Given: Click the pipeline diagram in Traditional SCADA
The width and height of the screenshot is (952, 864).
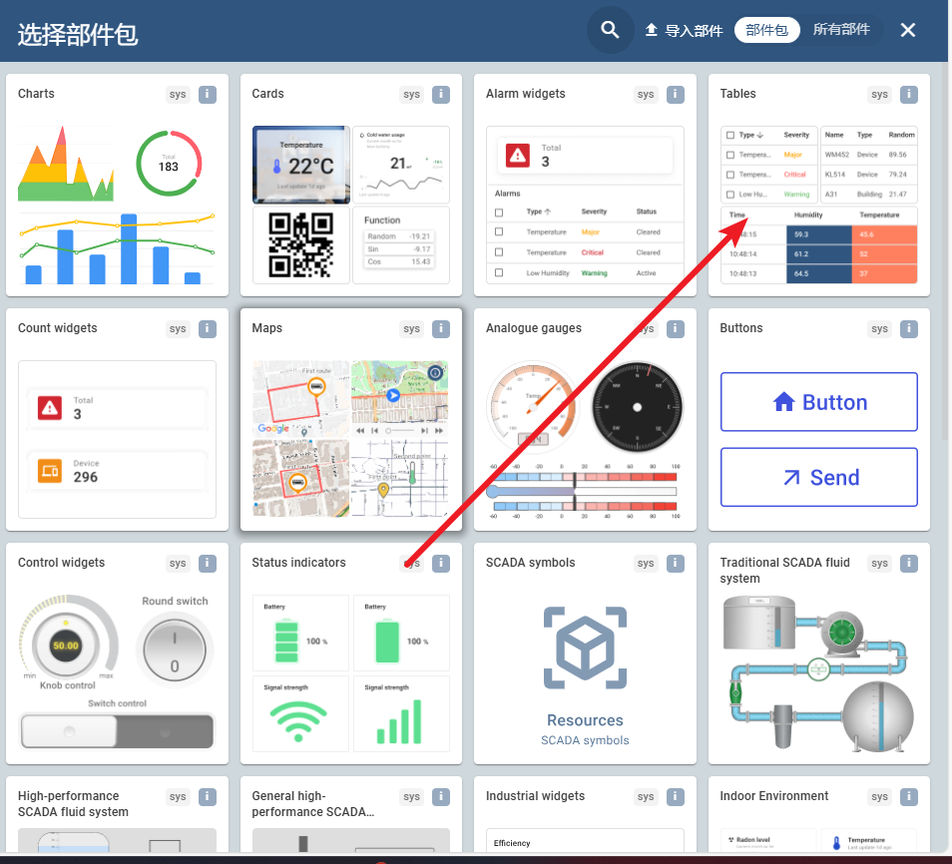Looking at the screenshot, I should pyautogui.click(x=818, y=673).
